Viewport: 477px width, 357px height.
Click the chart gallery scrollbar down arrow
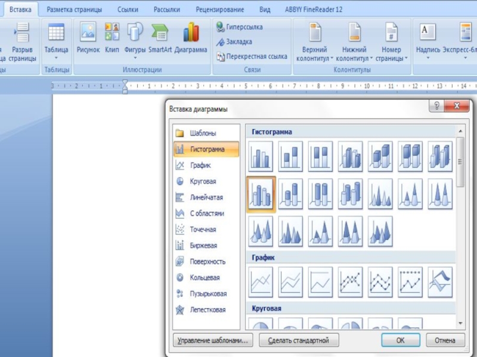pos(460,324)
